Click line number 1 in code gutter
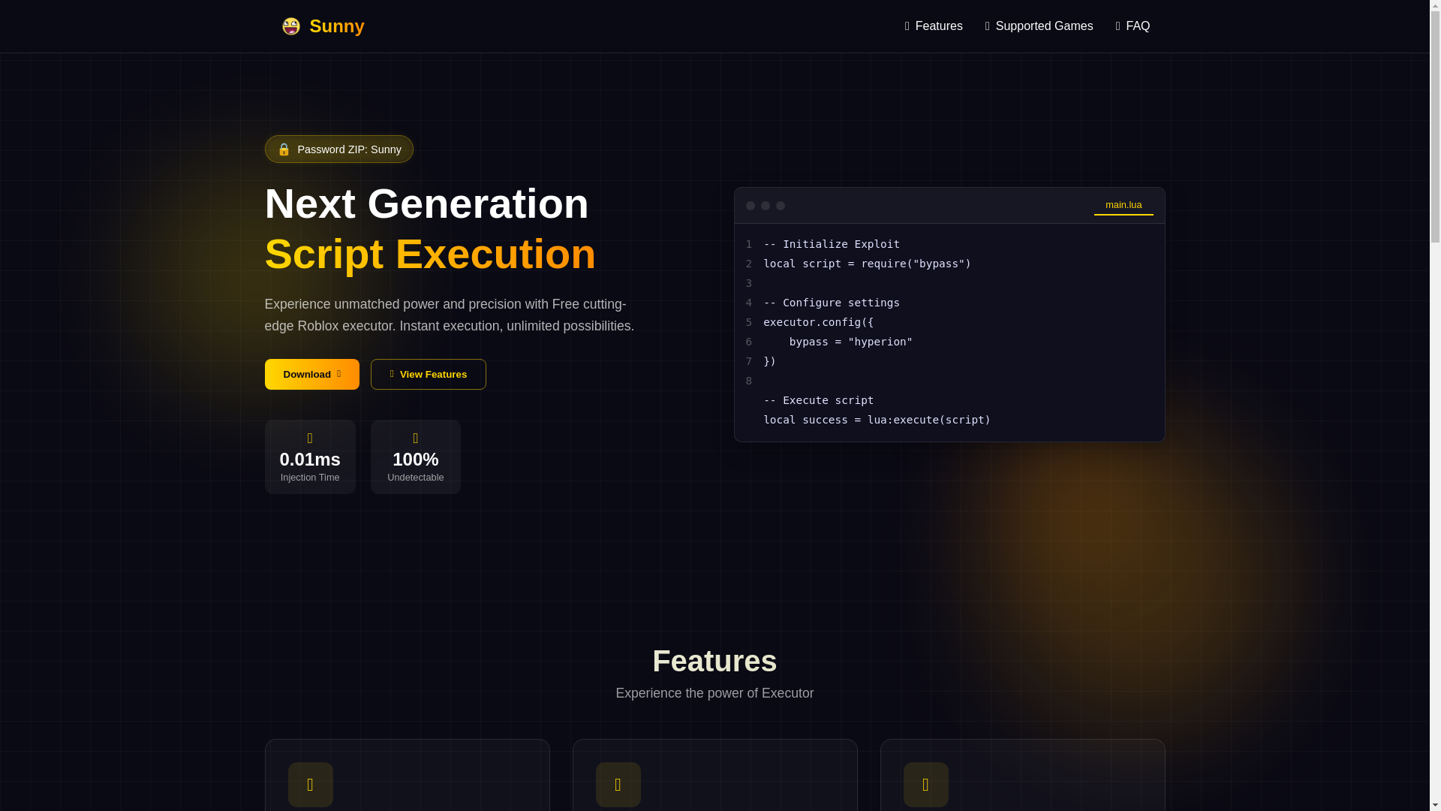Viewport: 1441px width, 811px height. click(x=748, y=244)
